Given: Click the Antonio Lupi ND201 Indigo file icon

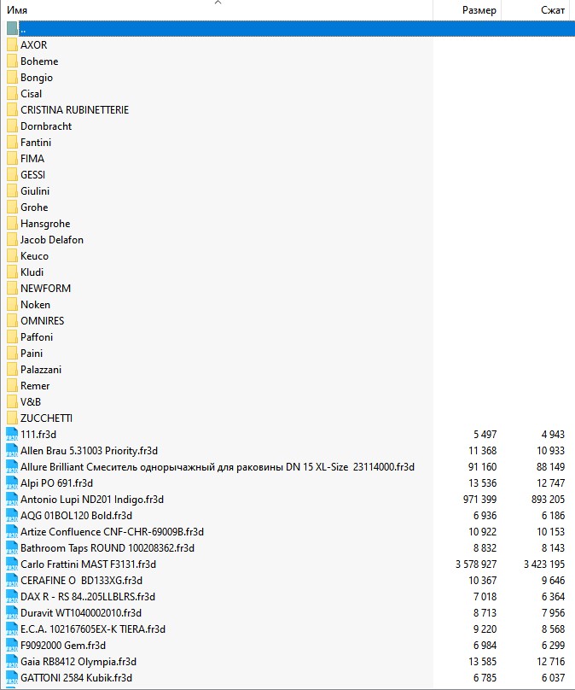Looking at the screenshot, I should click(x=12, y=500).
